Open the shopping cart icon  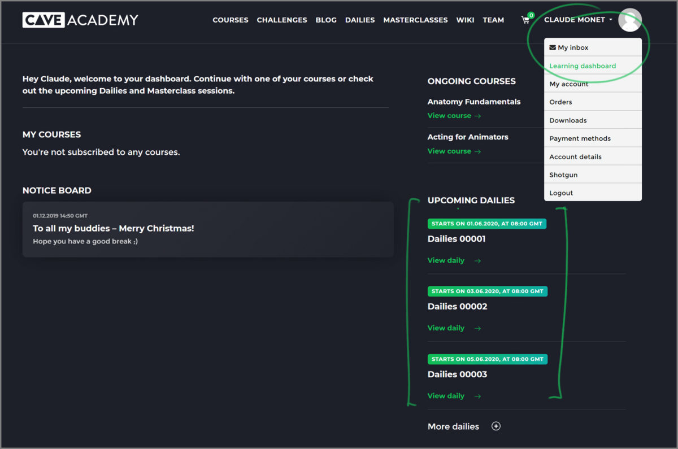(525, 20)
